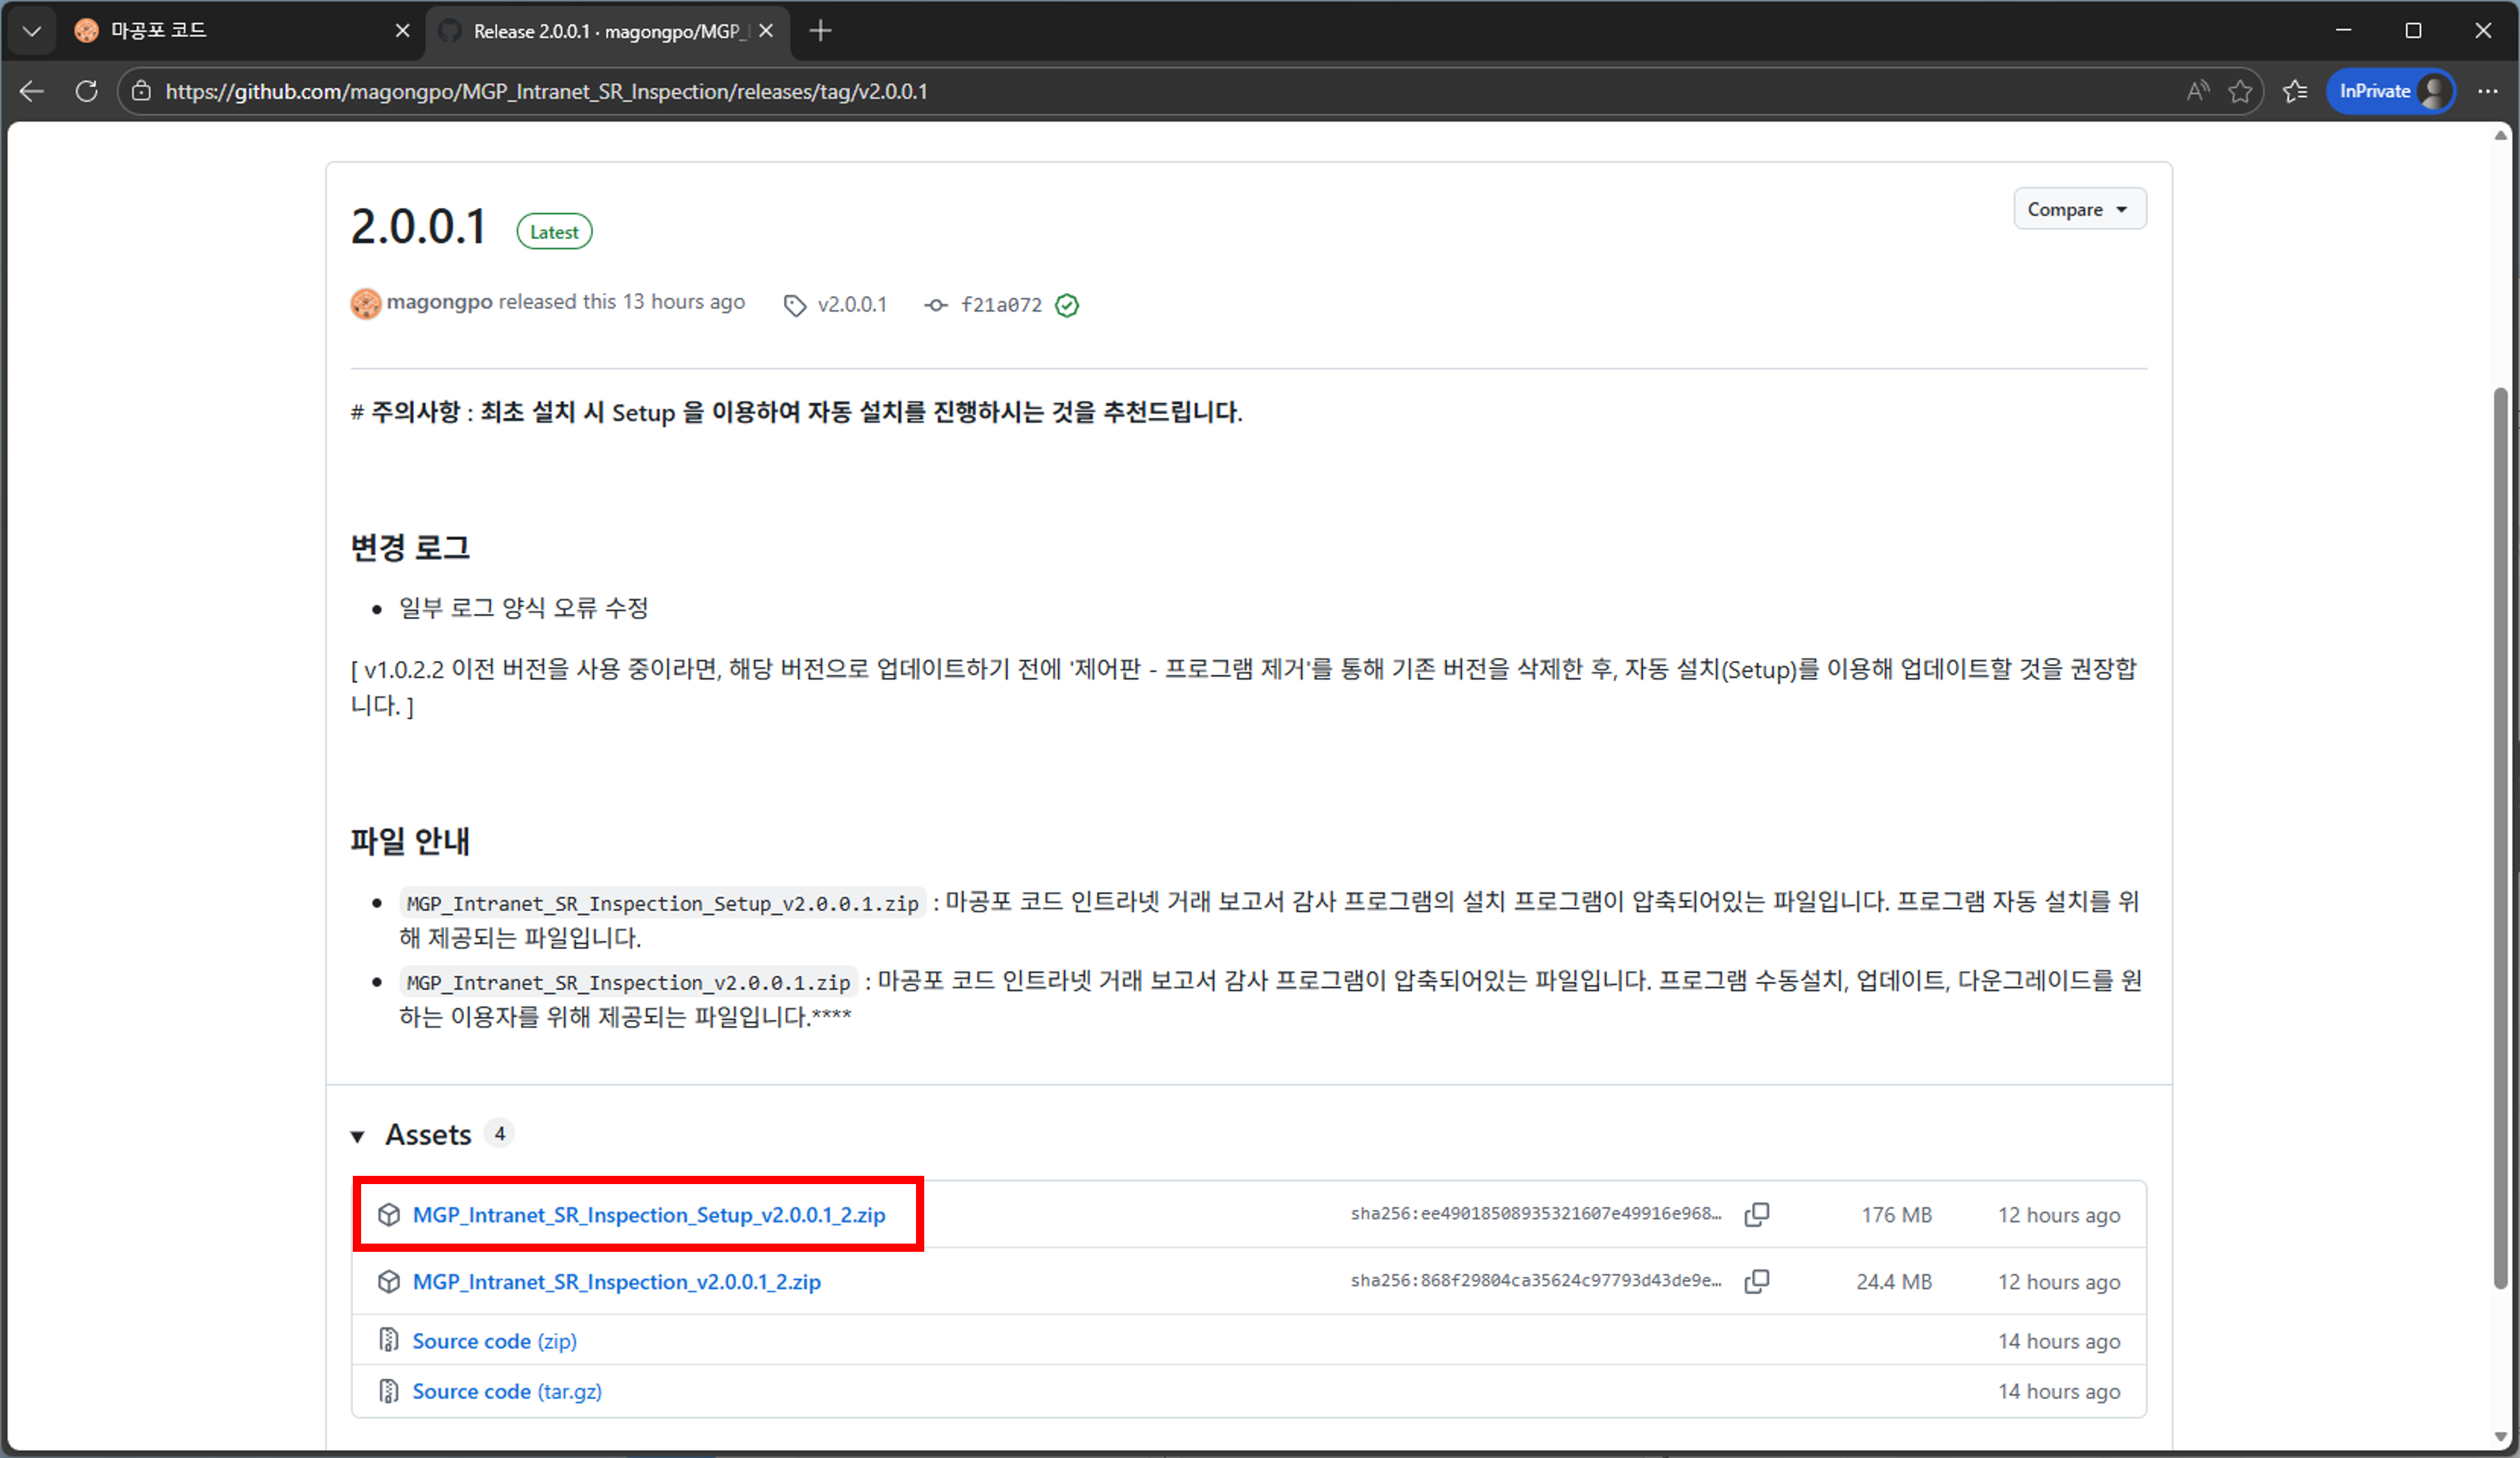The height and width of the screenshot is (1458, 2520).
Task: Download MGP_Intranet_SR_Inspection_Setup_v2.0.0.1_2.zip
Action: [649, 1215]
